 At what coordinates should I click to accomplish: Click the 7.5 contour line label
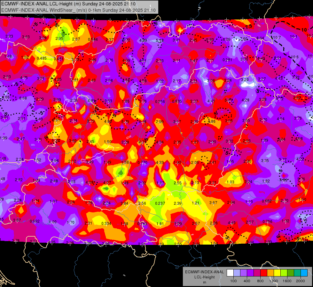(x=249, y=27)
